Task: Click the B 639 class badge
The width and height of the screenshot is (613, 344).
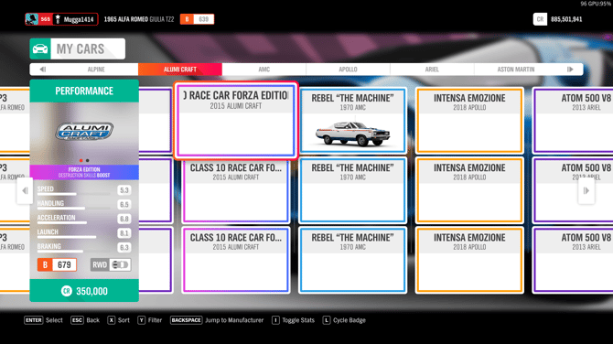Action: [197, 19]
